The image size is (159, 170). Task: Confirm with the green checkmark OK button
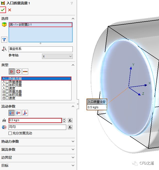[x=3, y=10]
